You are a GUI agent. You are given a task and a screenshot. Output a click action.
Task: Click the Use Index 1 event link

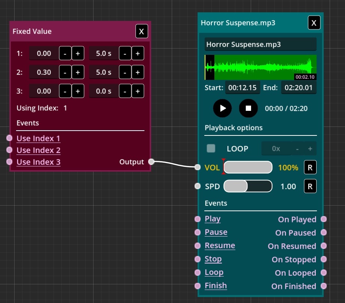tap(38, 138)
